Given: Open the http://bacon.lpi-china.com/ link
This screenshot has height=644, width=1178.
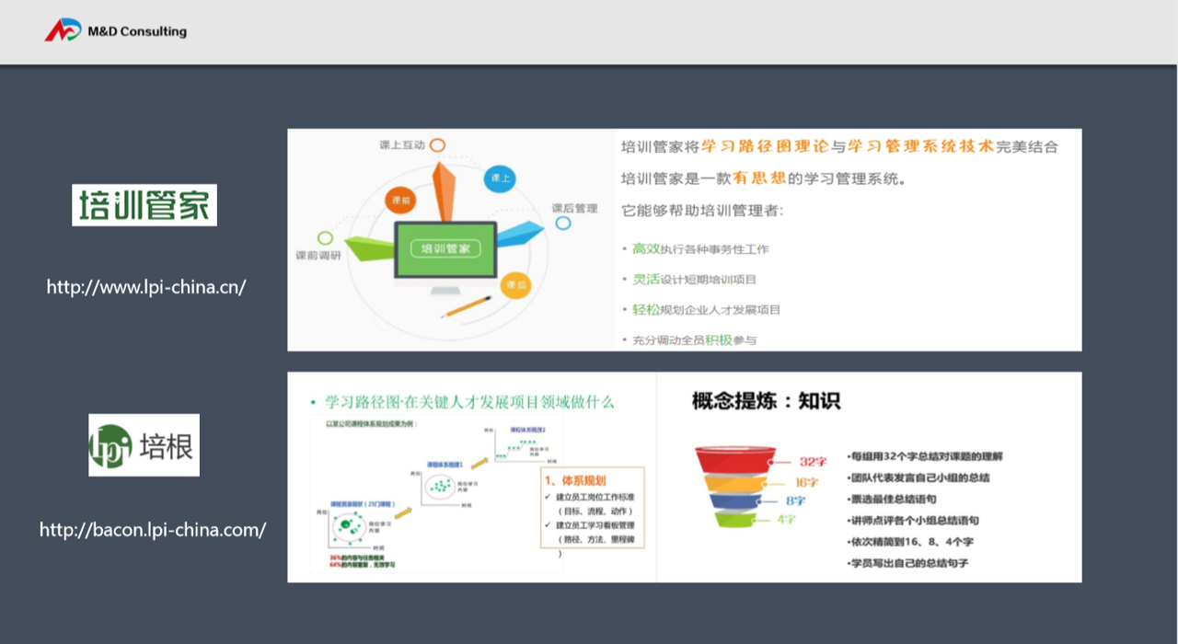Looking at the screenshot, I should pos(153,530).
